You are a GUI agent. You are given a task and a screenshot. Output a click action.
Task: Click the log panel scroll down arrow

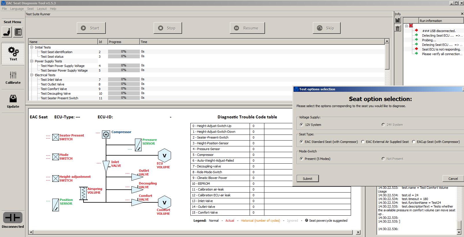pyautogui.click(x=459, y=232)
